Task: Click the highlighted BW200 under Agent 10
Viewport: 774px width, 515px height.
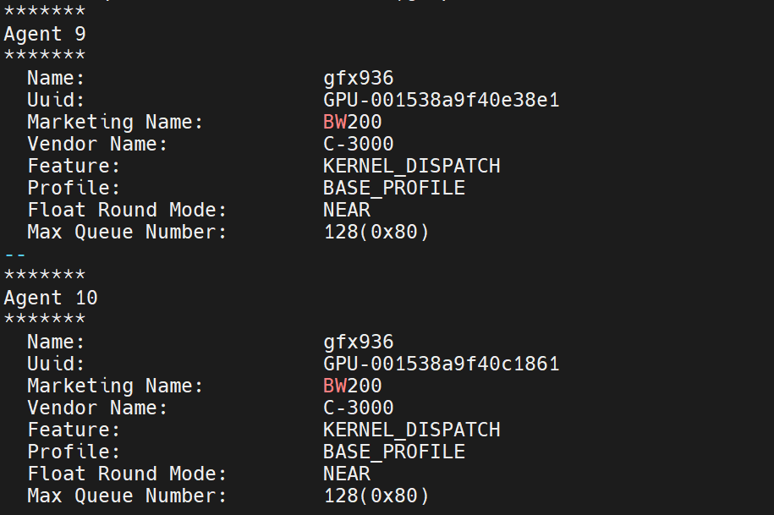Action: tap(353, 386)
